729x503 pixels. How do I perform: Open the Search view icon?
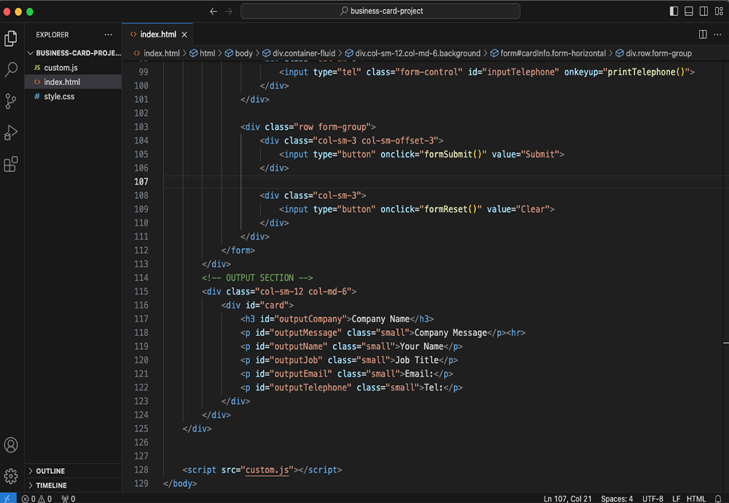pos(11,70)
